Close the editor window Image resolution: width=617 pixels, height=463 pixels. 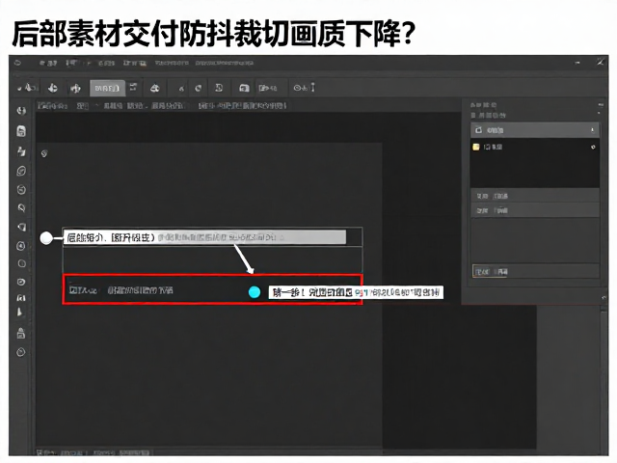[x=600, y=62]
